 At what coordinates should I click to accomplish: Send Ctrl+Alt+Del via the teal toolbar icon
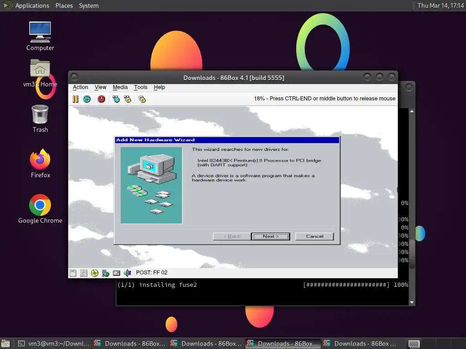point(116,99)
